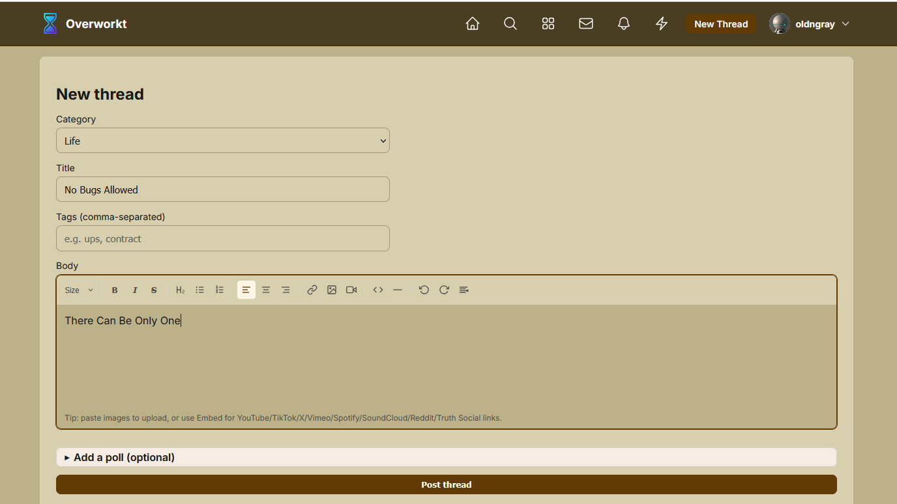Open the categories grid menu
Viewport: 897px width, 504px height.
548,24
